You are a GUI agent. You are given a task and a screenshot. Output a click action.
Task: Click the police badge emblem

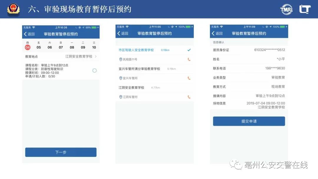[x=13, y=9]
